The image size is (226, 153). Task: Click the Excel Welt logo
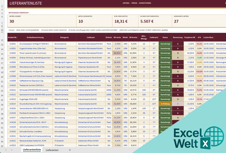coord(199,138)
